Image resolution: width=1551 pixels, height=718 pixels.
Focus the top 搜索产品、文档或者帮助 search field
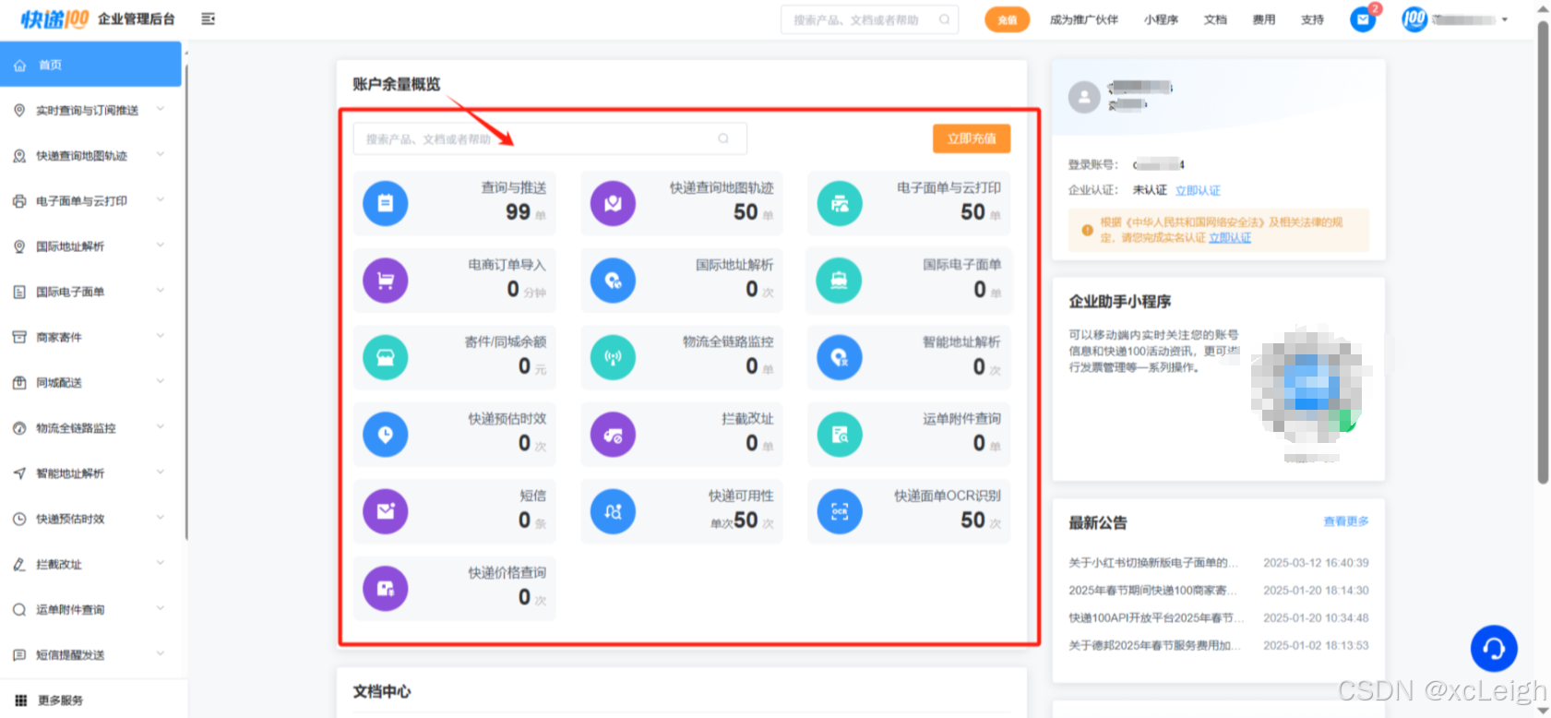pyautogui.click(x=869, y=19)
